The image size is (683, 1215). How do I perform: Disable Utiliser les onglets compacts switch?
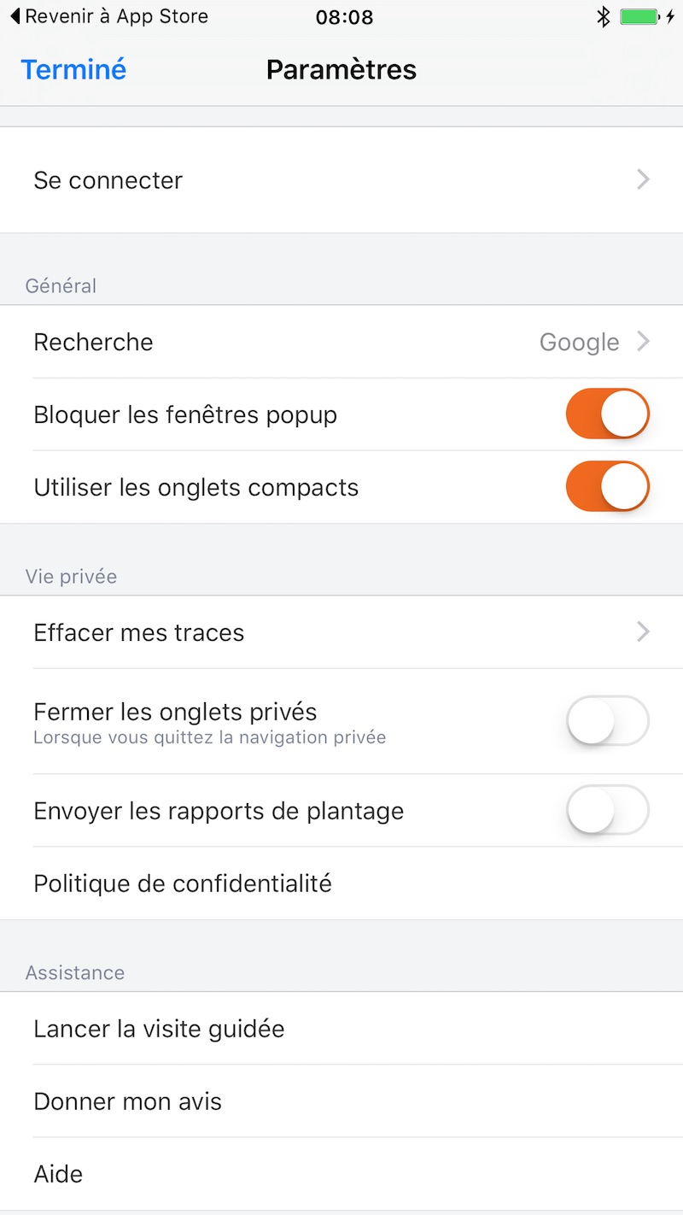pos(607,487)
